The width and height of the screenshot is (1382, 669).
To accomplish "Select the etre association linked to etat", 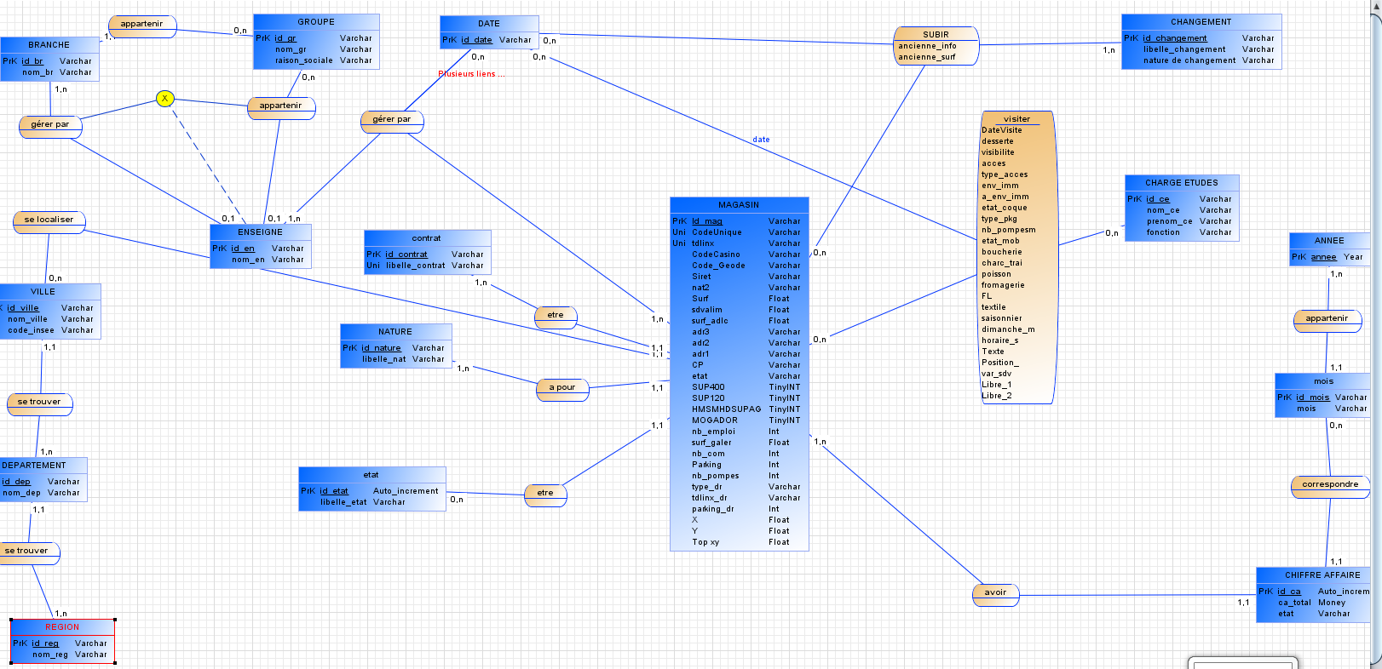I will point(545,494).
